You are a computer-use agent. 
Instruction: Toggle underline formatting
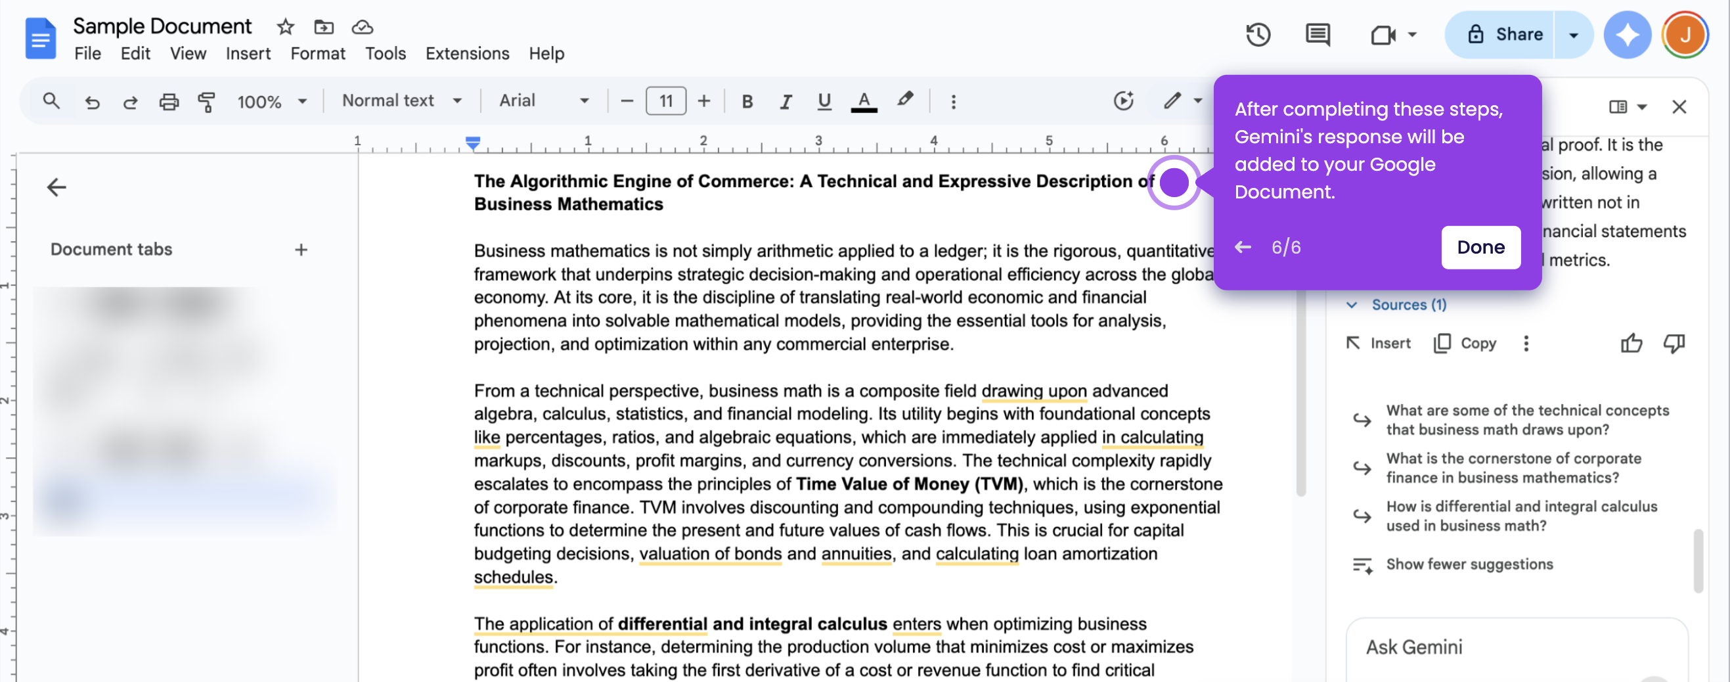click(824, 101)
